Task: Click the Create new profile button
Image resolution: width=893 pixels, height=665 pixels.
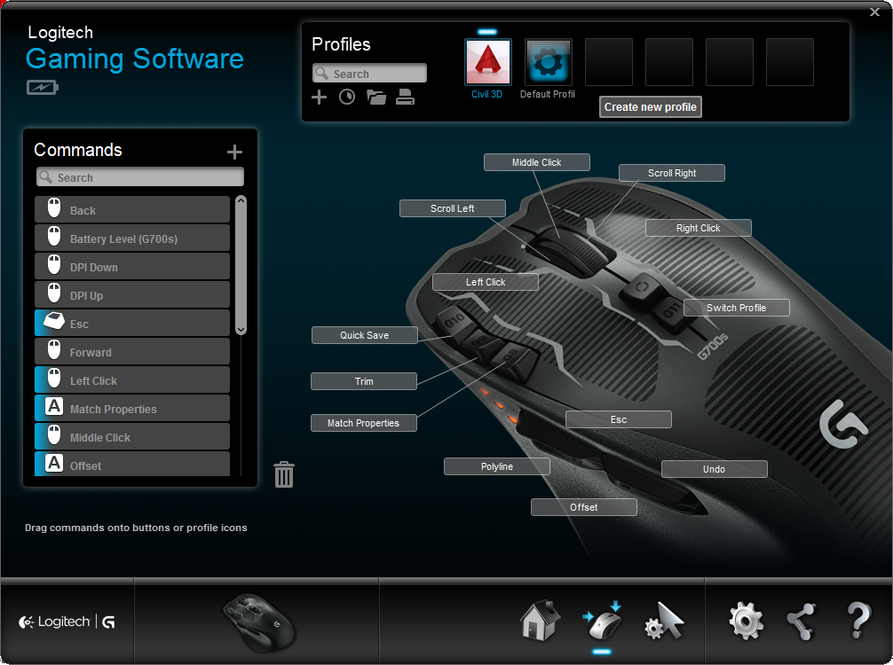Action: [x=651, y=107]
